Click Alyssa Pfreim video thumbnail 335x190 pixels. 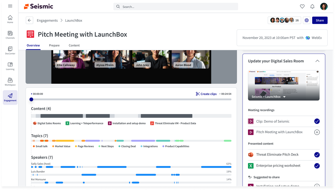tap(111, 59)
